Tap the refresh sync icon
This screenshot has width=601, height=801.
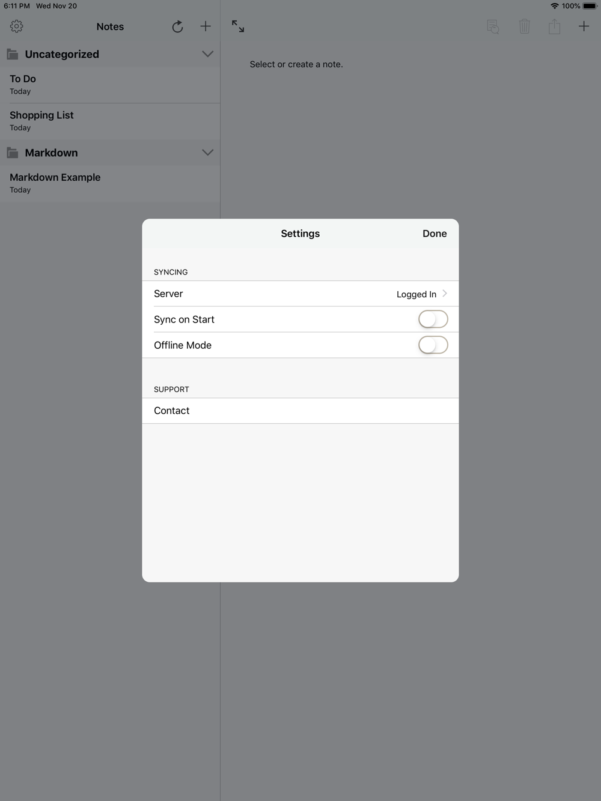[177, 26]
